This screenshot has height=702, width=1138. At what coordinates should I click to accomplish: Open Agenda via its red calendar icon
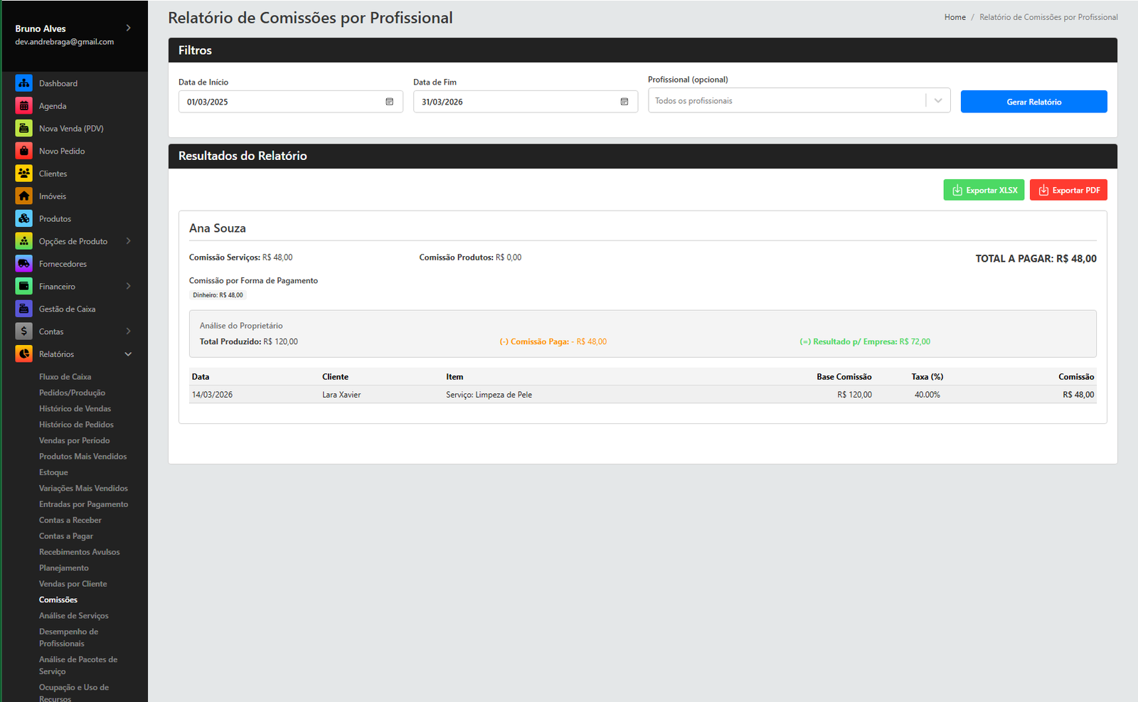click(24, 106)
